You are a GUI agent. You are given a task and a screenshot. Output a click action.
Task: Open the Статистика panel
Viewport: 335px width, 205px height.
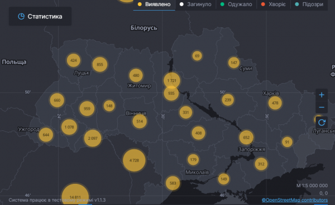pyautogui.click(x=40, y=16)
